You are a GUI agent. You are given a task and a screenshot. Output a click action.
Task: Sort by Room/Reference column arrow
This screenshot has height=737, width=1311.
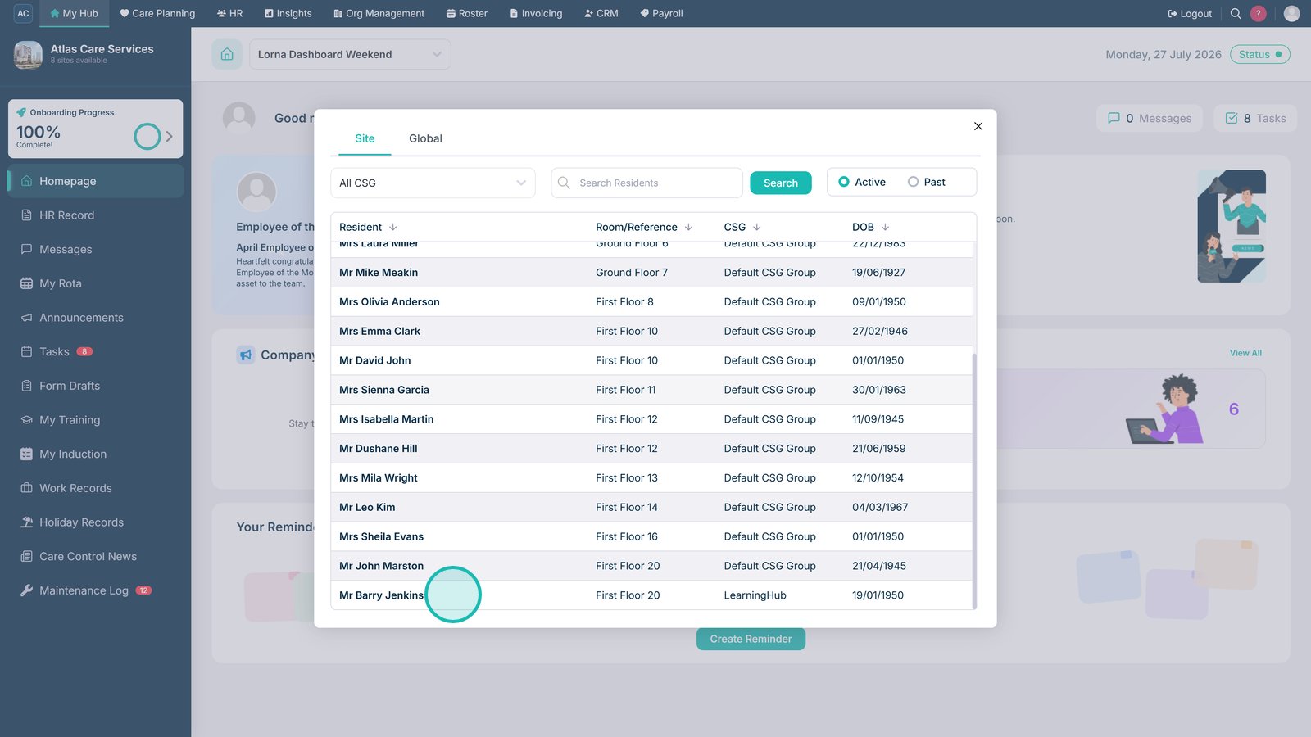pyautogui.click(x=688, y=227)
